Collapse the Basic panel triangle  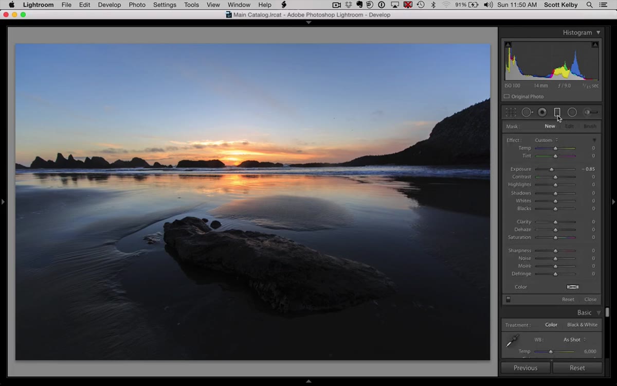pyautogui.click(x=598, y=312)
